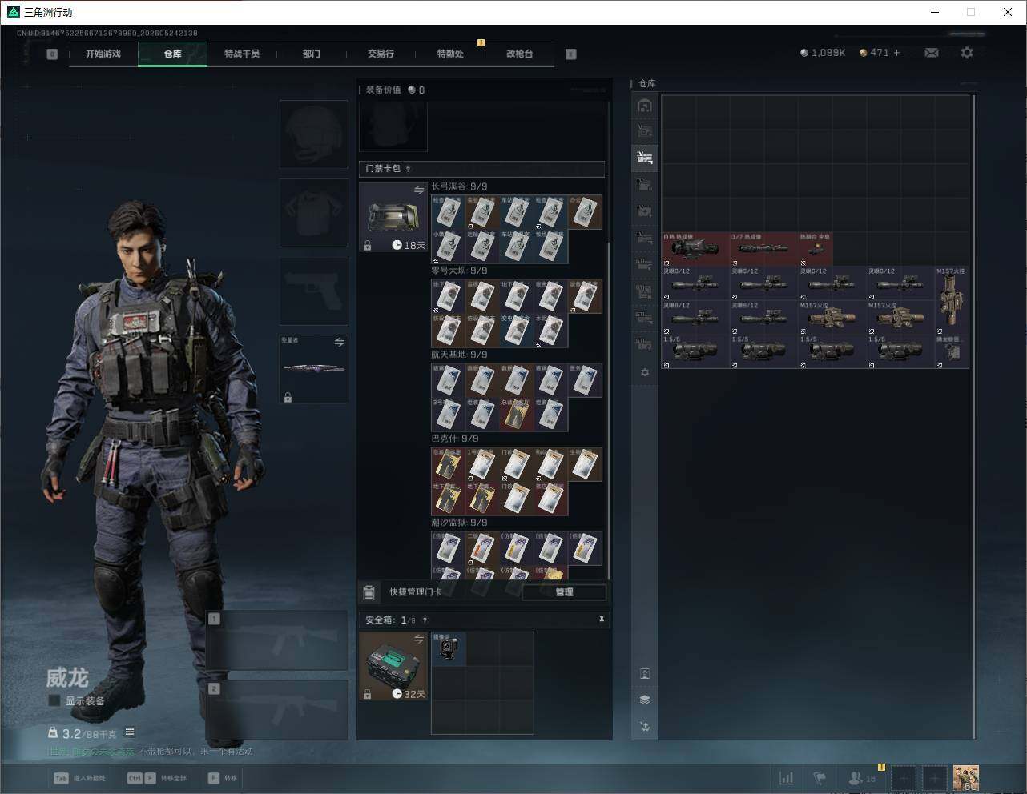
Task: Toggle the 显示装备 checkbox
Action: point(54,701)
